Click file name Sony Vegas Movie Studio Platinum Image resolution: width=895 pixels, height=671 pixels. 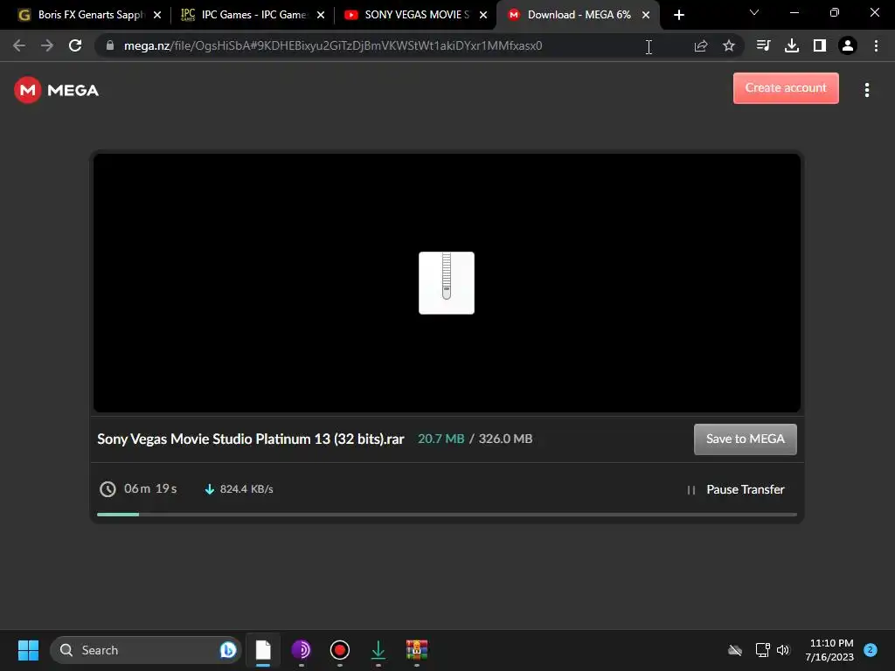coord(251,439)
